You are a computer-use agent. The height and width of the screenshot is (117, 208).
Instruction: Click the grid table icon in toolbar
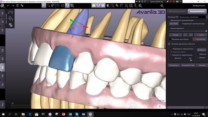(x=122, y=6)
